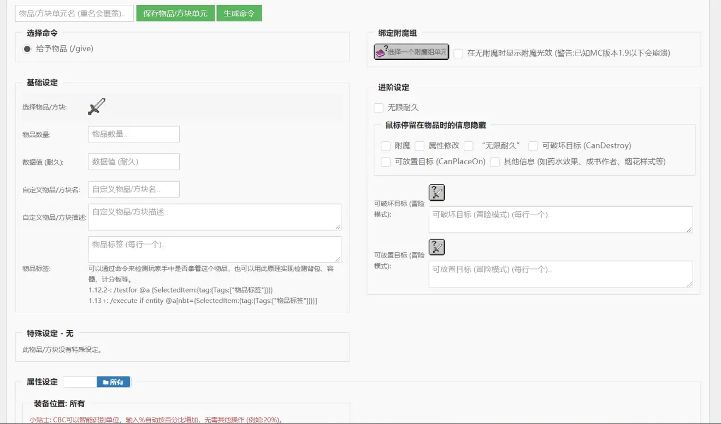Focus the 自定义物品/方块名 input field
This screenshot has width=721, height=424.
pyautogui.click(x=134, y=189)
